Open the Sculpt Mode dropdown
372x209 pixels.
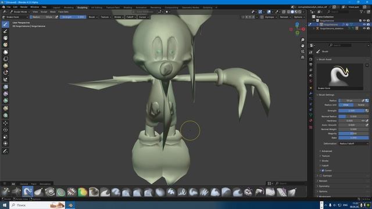point(20,12)
